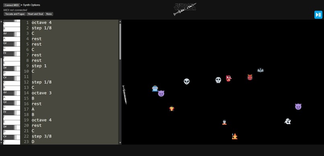Click the purple devil beside the blue face

pyautogui.click(x=161, y=93)
